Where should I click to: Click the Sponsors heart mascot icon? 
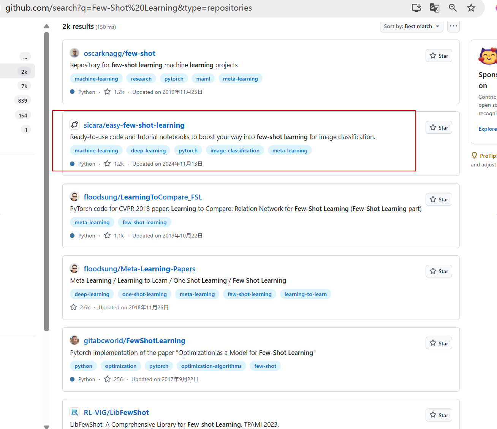[x=488, y=56]
